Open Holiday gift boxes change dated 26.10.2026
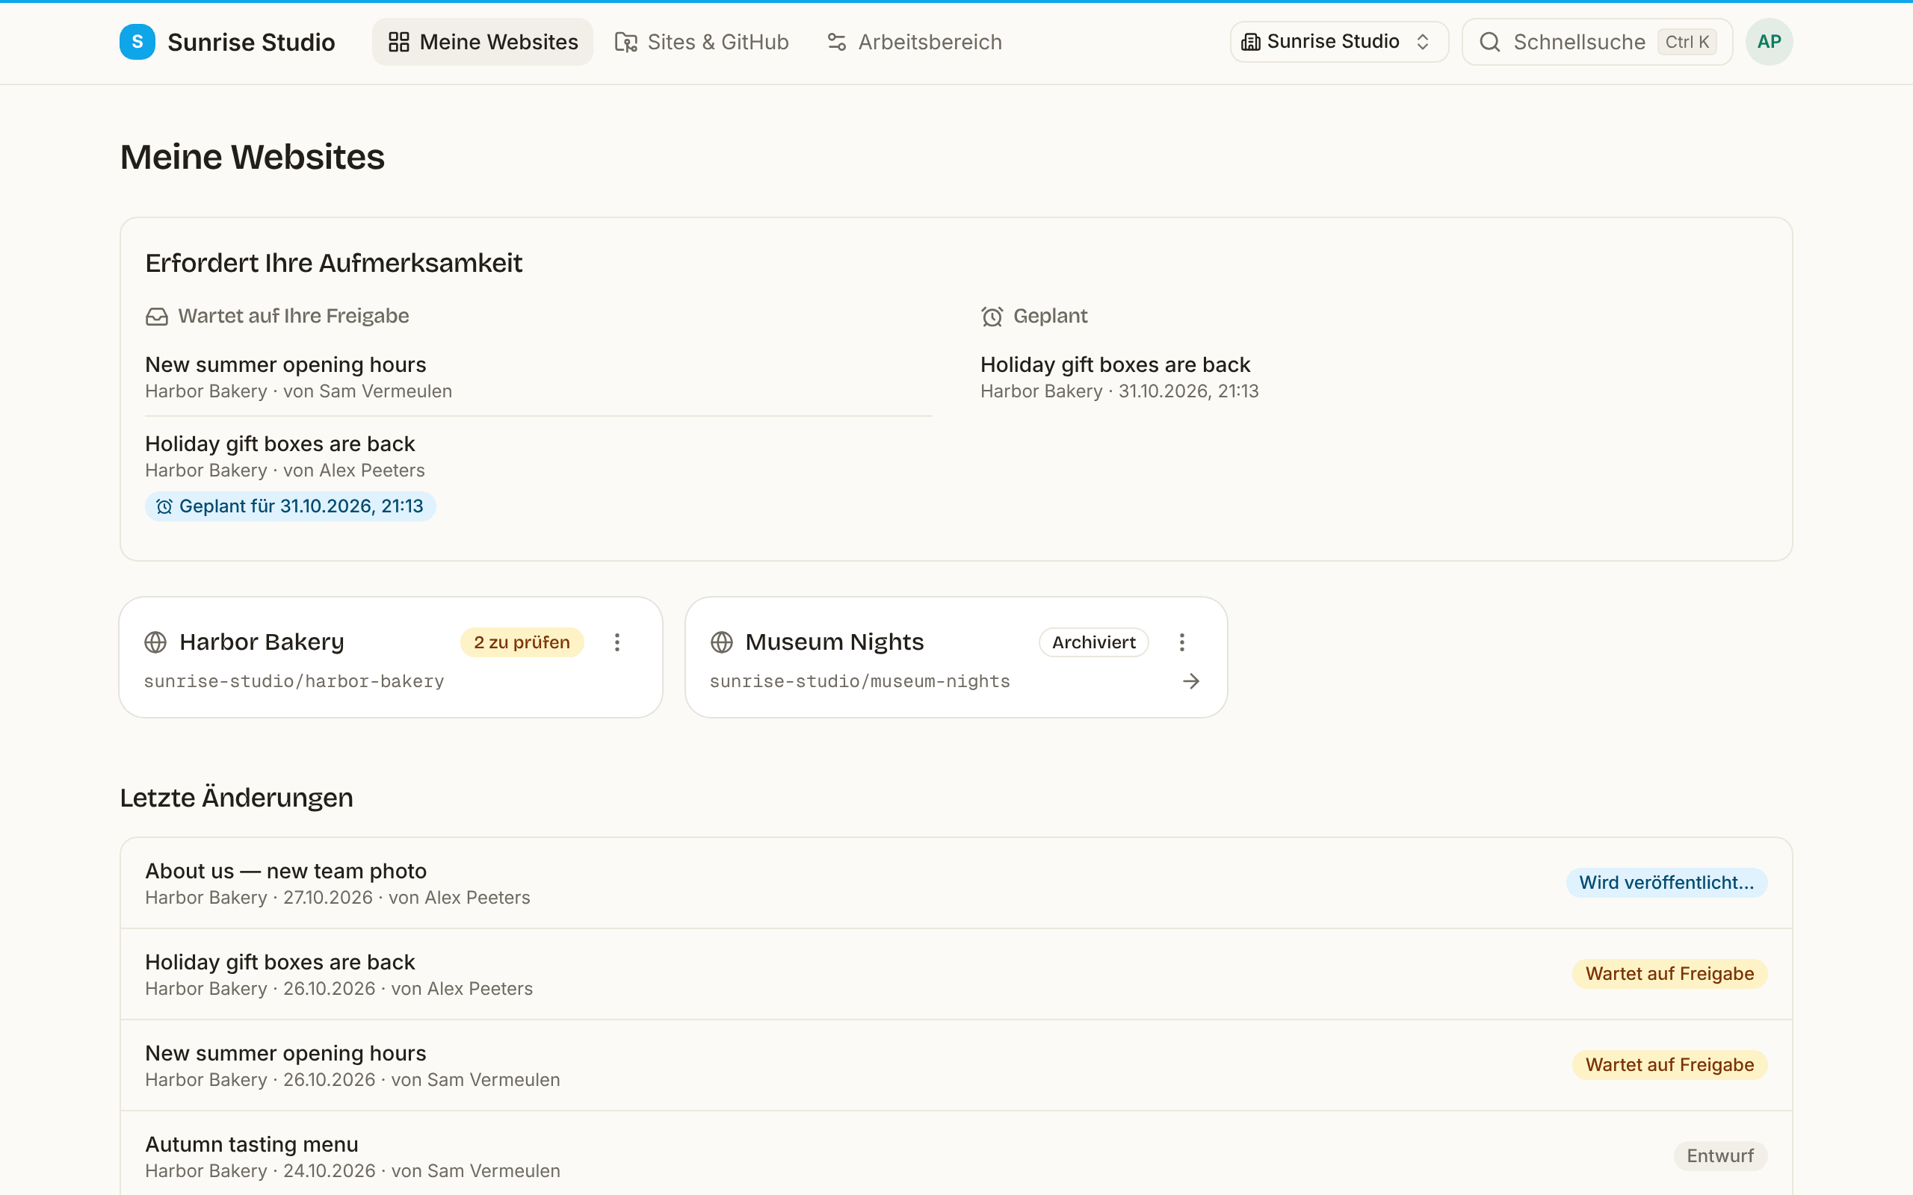 point(956,974)
